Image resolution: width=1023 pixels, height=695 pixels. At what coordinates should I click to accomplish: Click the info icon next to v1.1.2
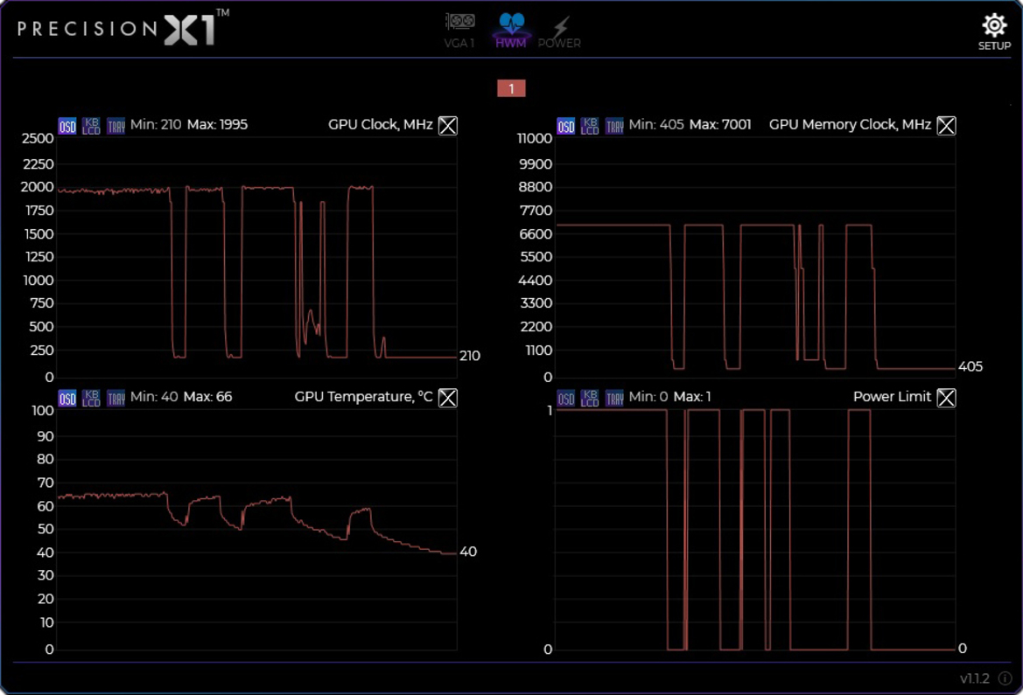pyautogui.click(x=1005, y=678)
